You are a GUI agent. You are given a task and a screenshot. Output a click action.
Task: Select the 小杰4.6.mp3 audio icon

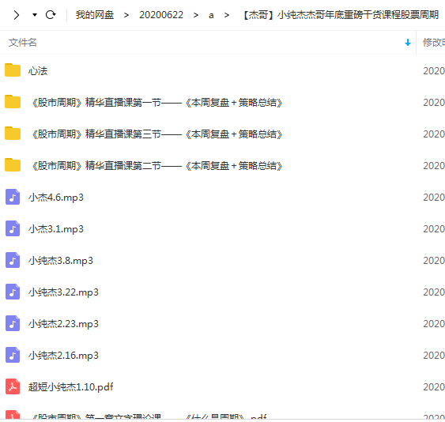(x=13, y=197)
